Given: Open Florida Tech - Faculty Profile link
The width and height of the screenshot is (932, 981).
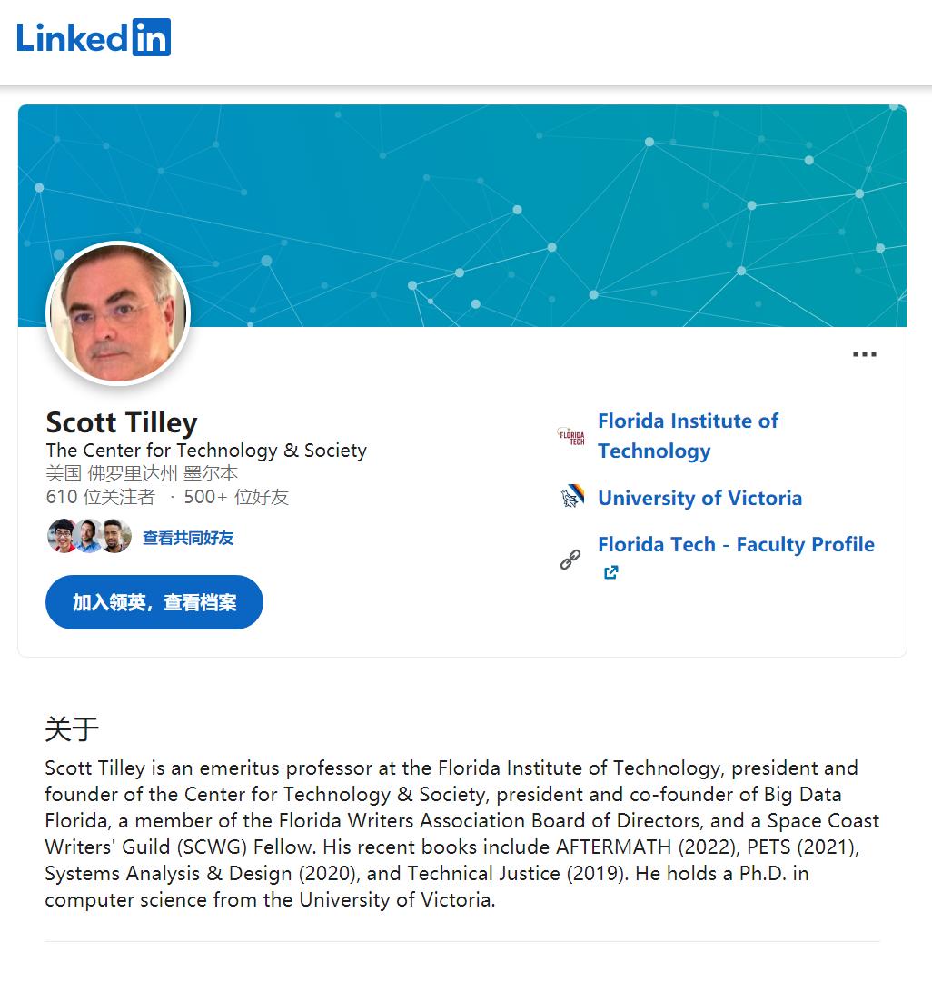Looking at the screenshot, I should click(736, 544).
